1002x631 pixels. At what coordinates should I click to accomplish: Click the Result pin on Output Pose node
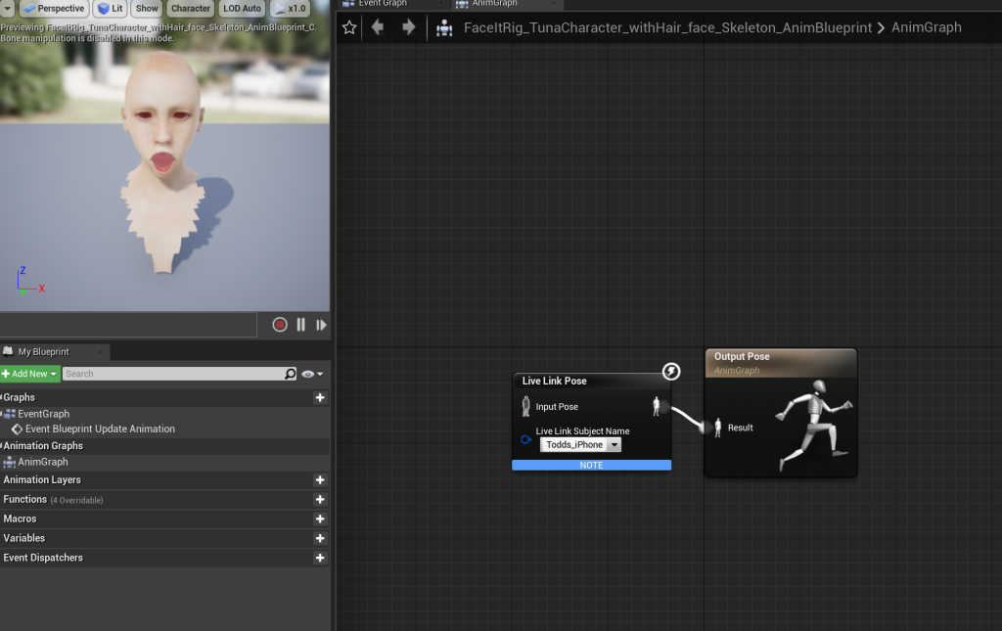pos(717,428)
